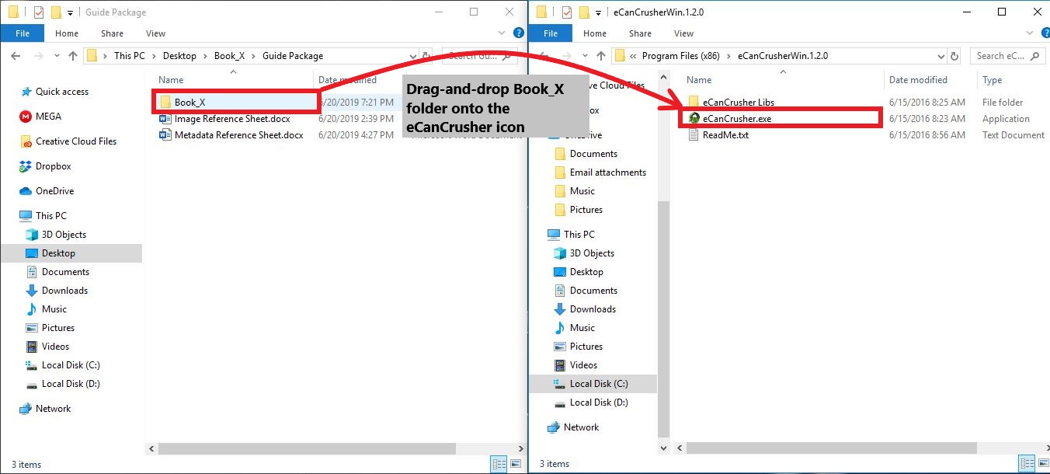This screenshot has height=474, width=1050.
Task: Open View tab in Guide Package window
Action: pos(155,33)
